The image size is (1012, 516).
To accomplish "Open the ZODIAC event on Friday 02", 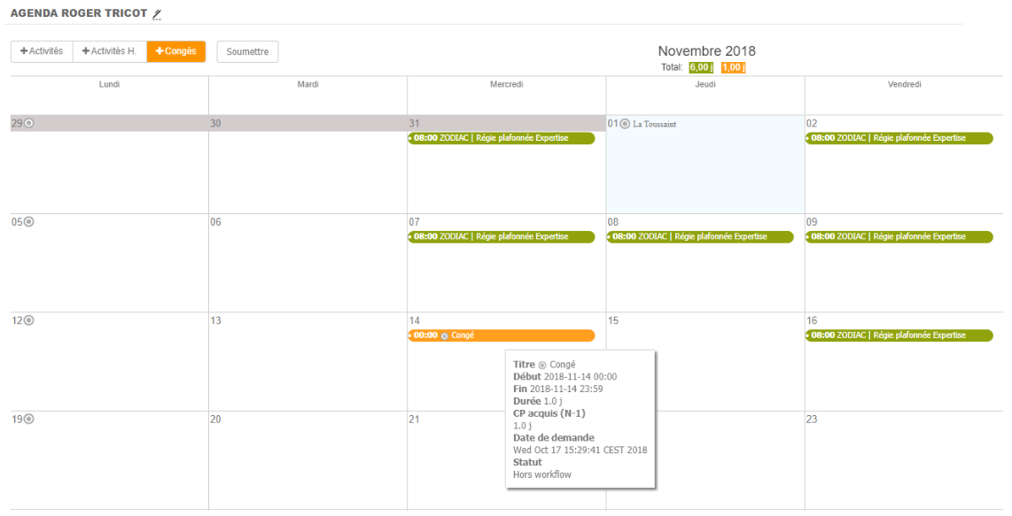I will pos(899,138).
